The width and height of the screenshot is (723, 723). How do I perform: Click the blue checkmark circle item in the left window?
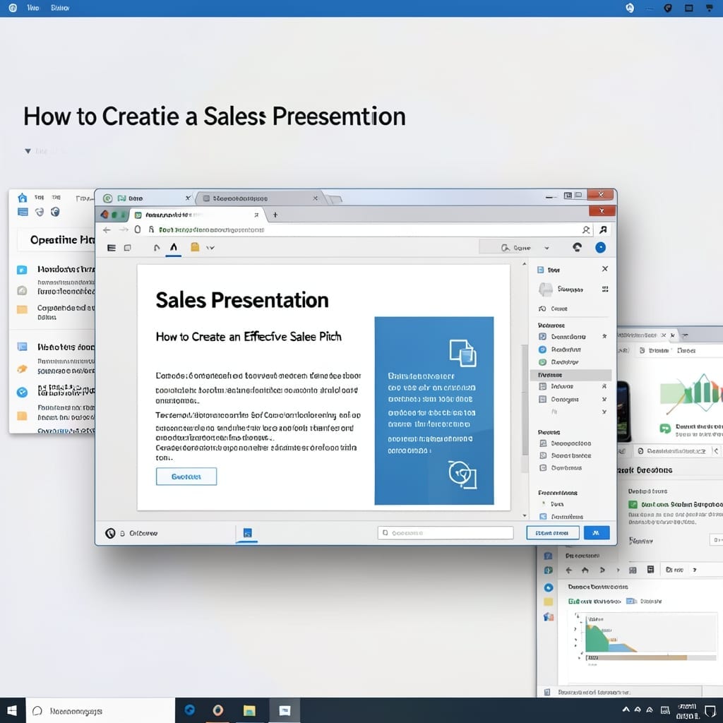point(22,392)
